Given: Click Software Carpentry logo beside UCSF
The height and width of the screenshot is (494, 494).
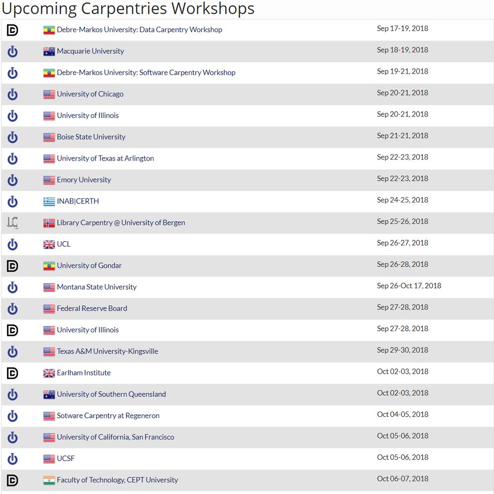Looking at the screenshot, I should tap(12, 459).
